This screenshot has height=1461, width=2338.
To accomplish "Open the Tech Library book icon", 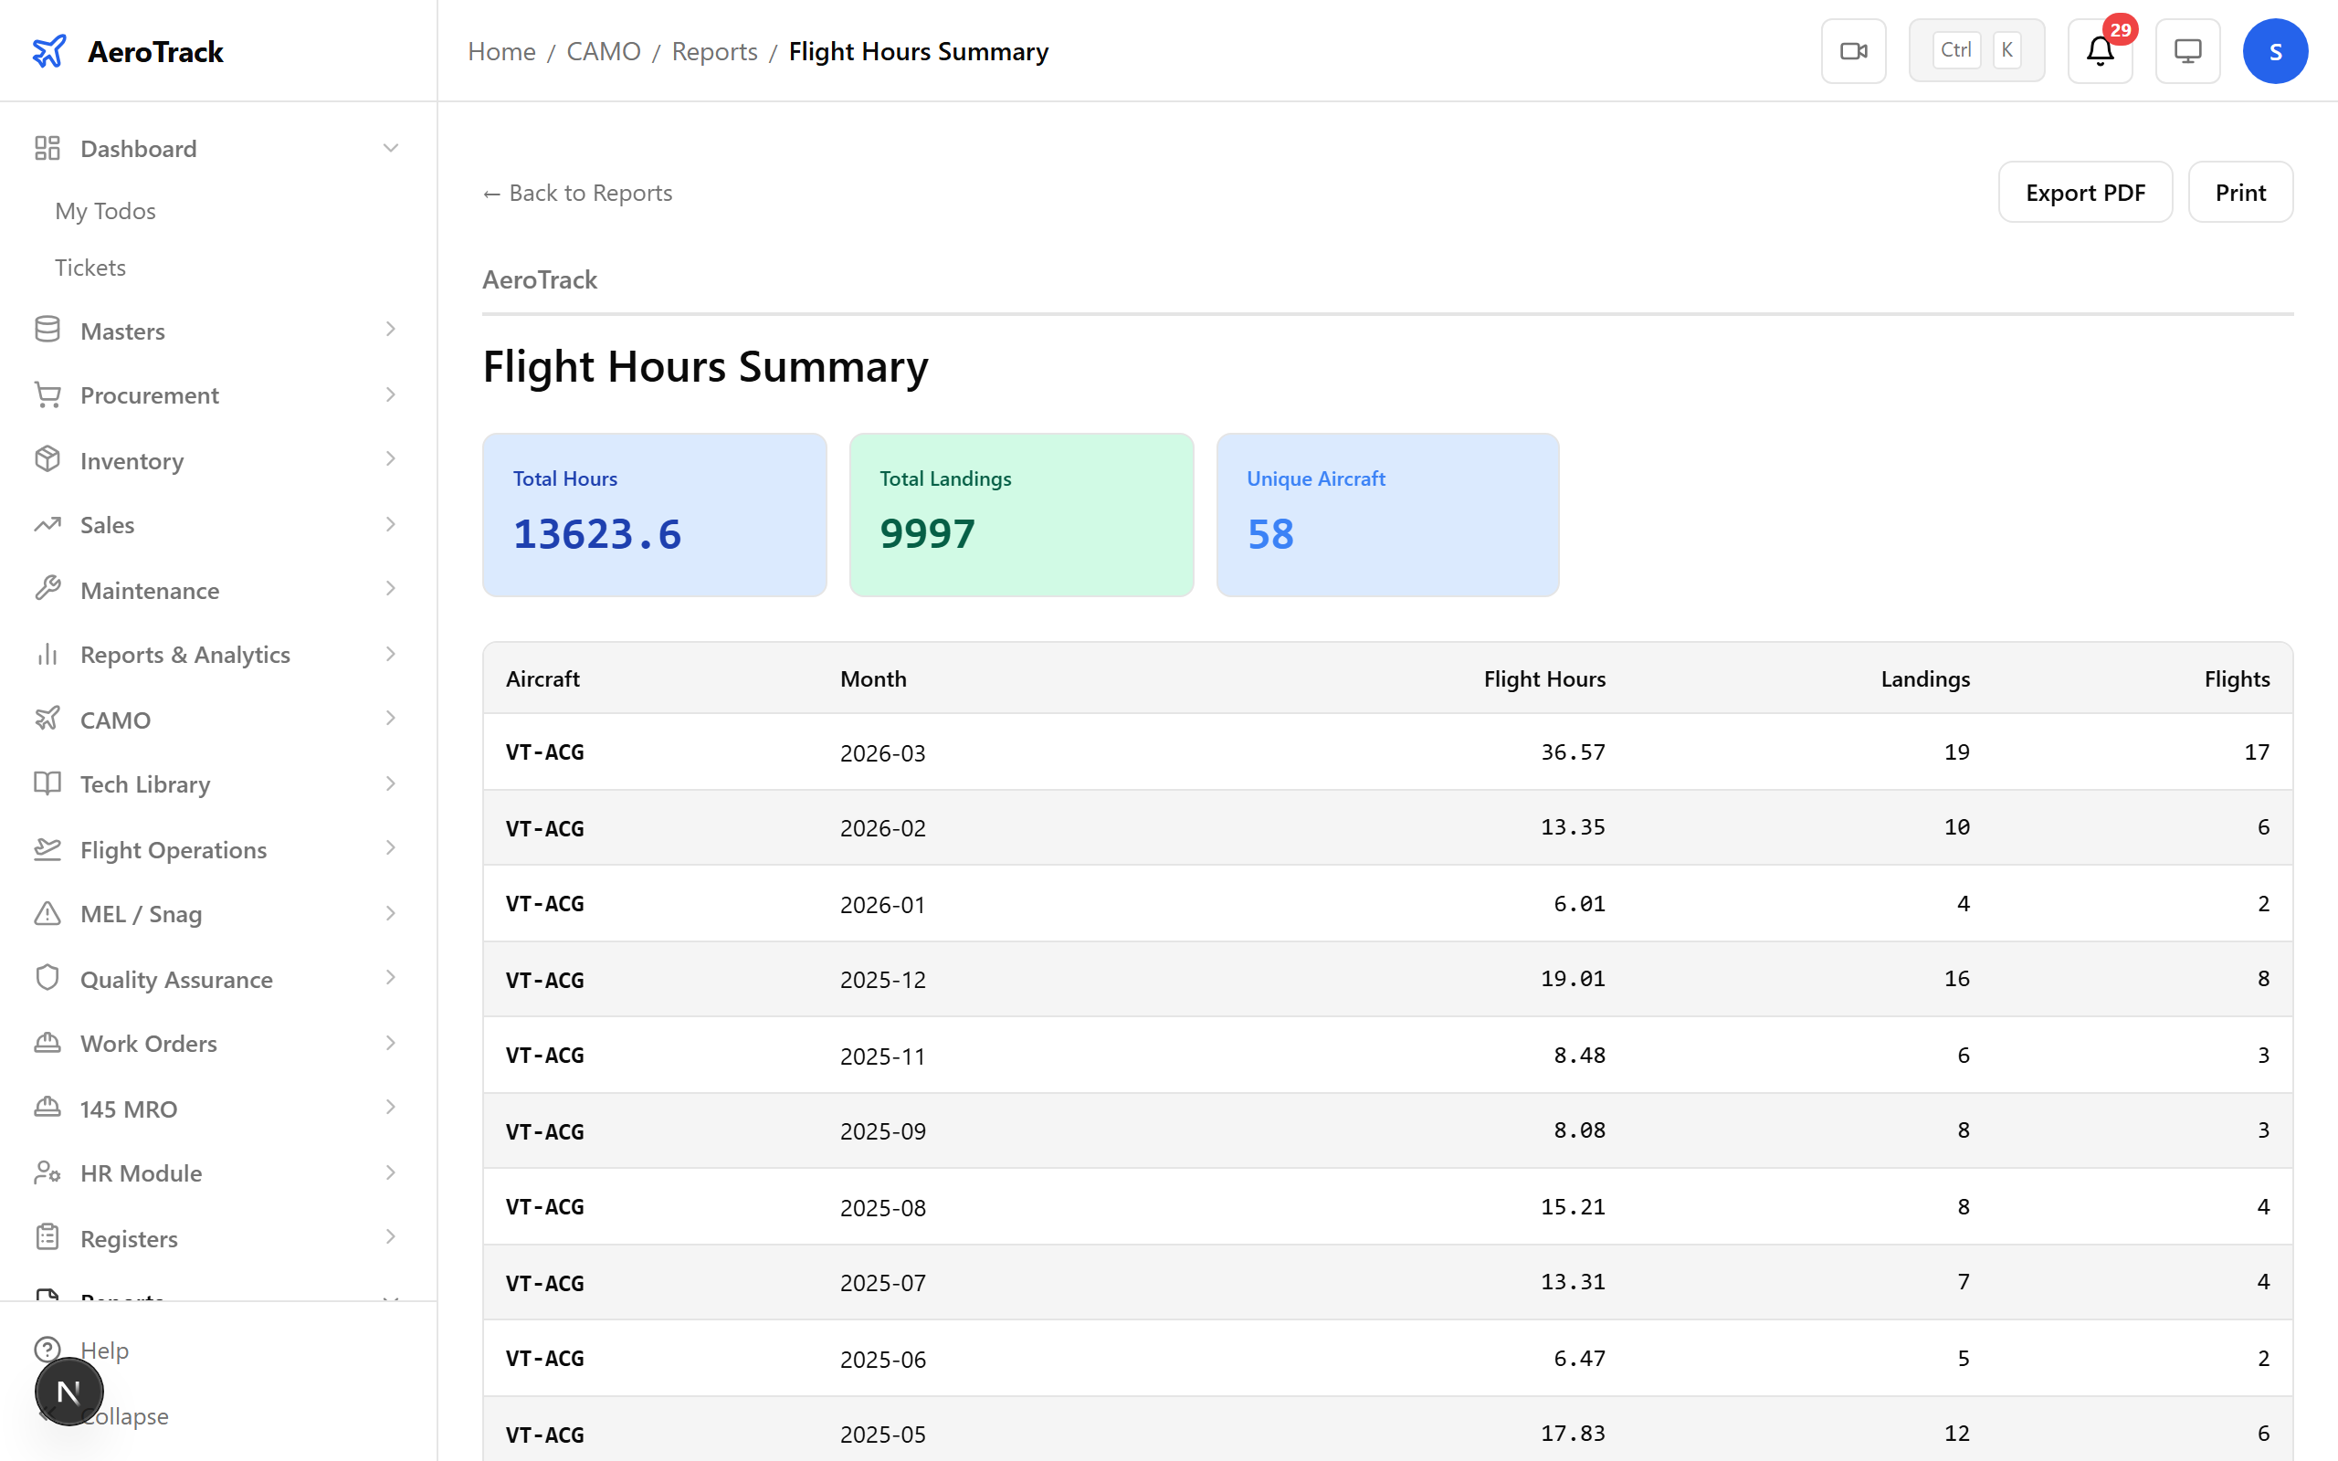I will [47, 783].
